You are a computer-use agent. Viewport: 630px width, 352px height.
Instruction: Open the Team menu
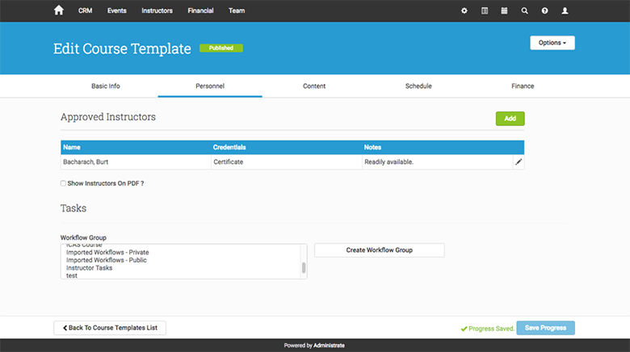(237, 10)
